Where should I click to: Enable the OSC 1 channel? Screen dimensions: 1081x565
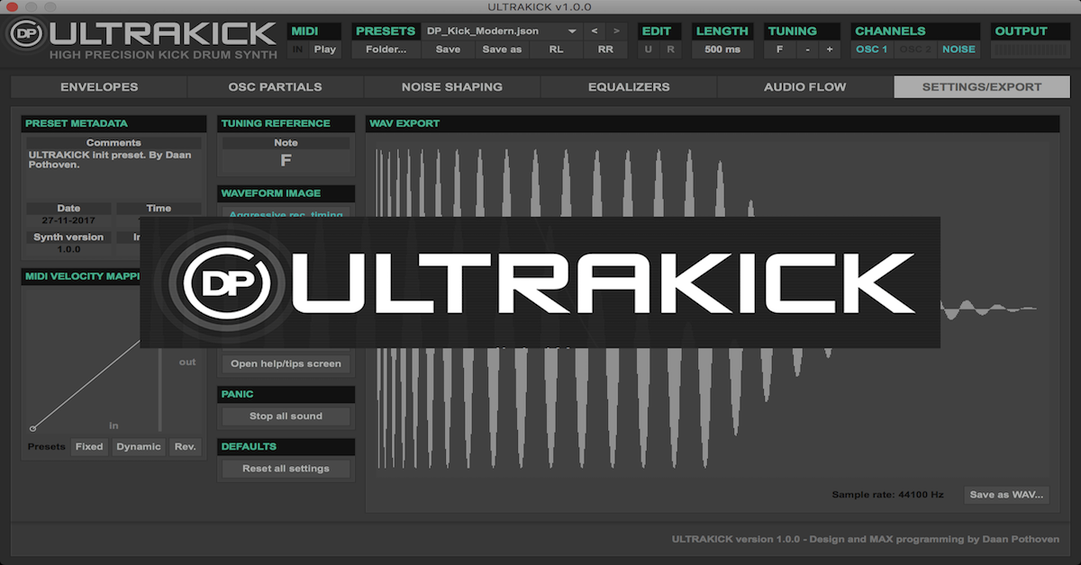point(871,49)
